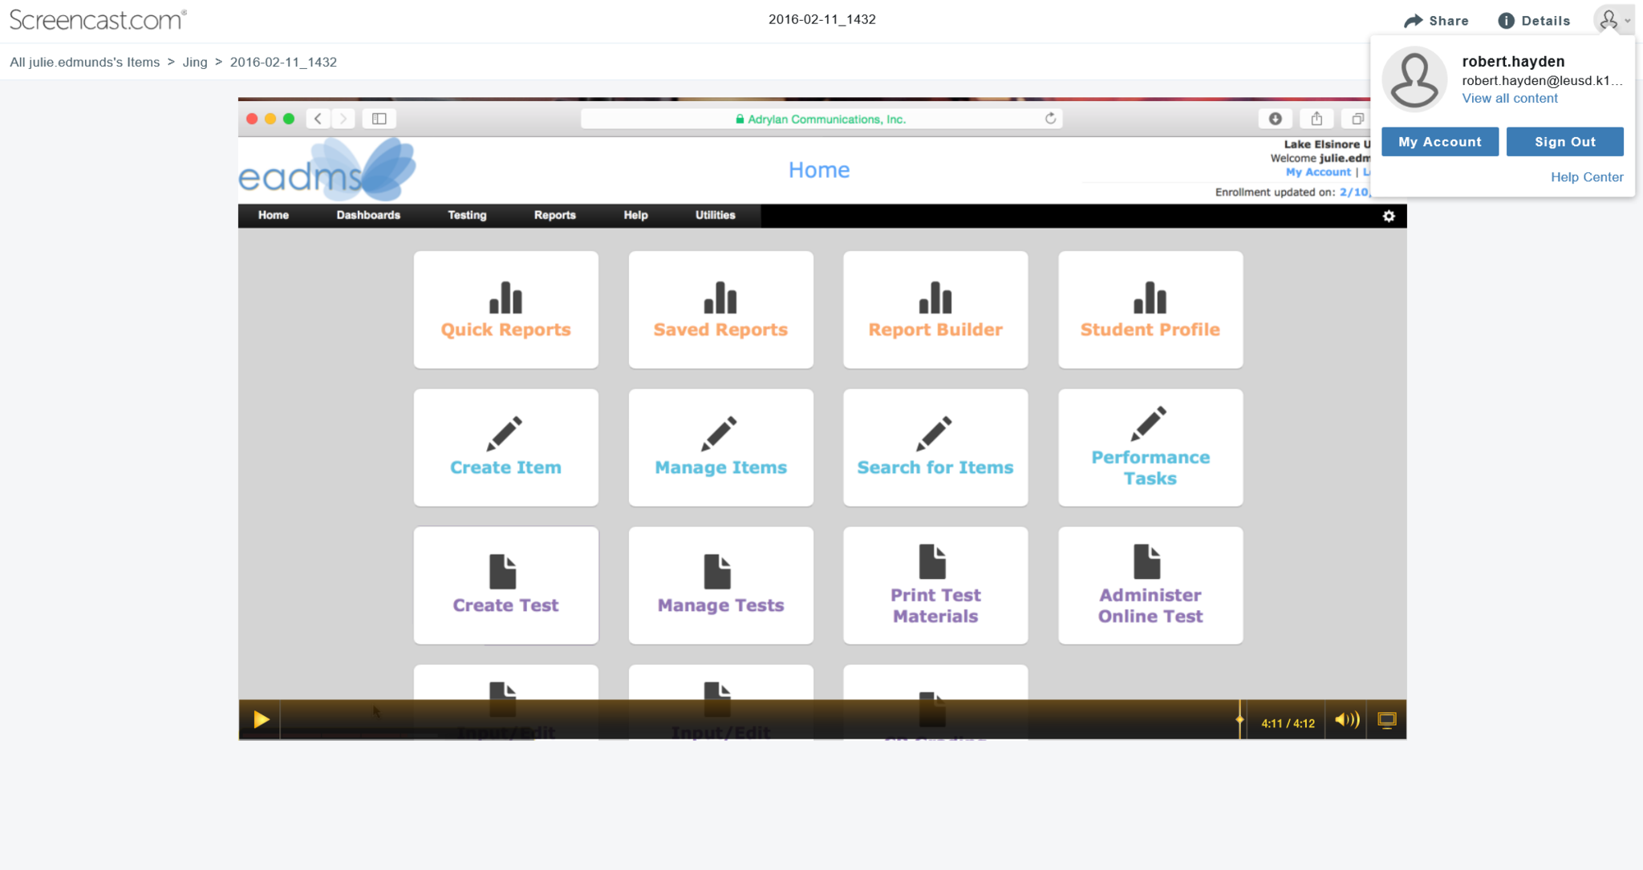Click the gear settings icon in video

click(1389, 216)
